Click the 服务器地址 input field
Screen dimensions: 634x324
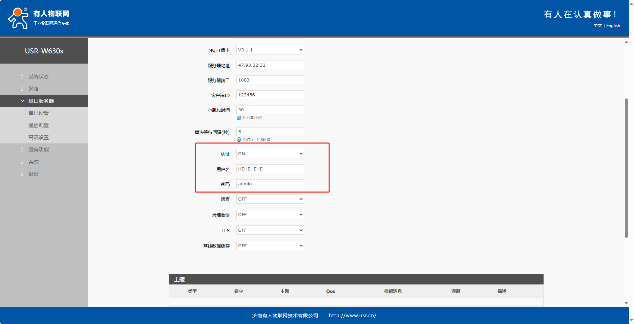coord(270,65)
